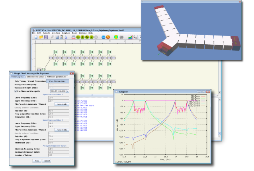The image size is (254, 171).
Task: Toggle the Use Standard Waveguide checkbox
Action: click(x=16, y=91)
